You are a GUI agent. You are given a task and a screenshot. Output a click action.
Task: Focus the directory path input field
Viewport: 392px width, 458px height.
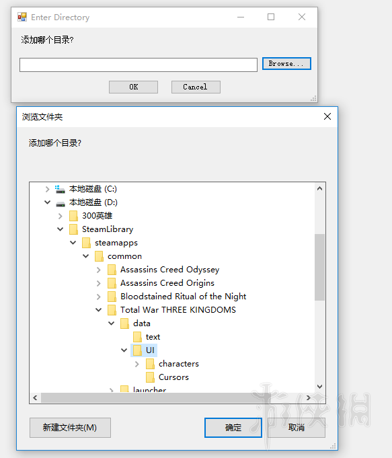coord(139,65)
